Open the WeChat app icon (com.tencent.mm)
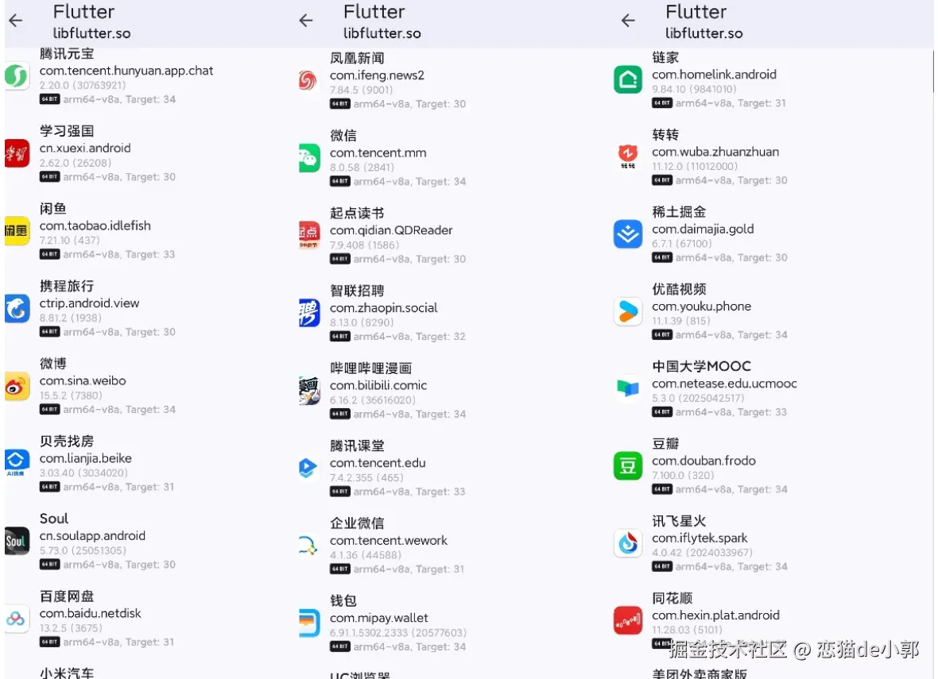 point(309,158)
